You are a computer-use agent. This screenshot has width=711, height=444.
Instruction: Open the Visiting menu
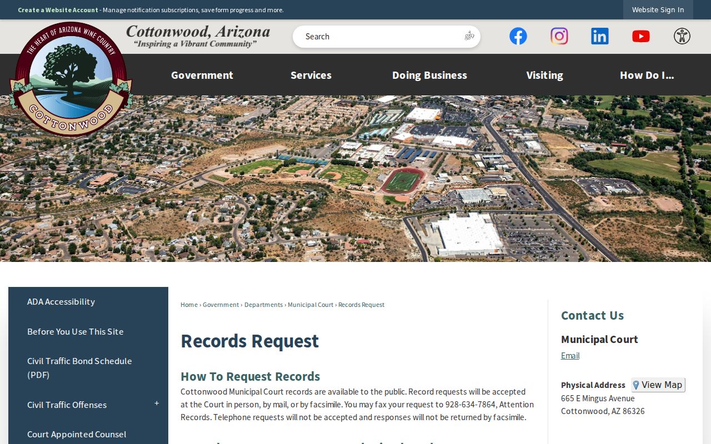click(x=544, y=75)
